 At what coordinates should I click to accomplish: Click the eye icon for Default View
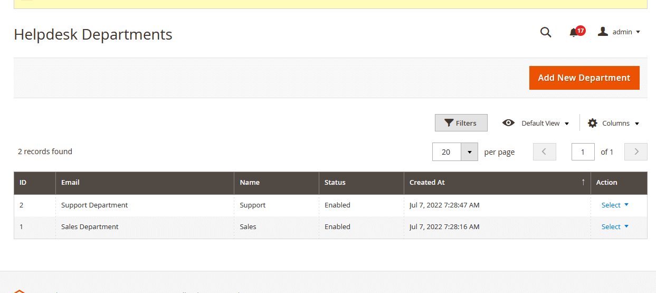(508, 123)
